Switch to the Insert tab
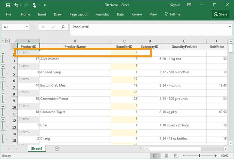 point(42,14)
